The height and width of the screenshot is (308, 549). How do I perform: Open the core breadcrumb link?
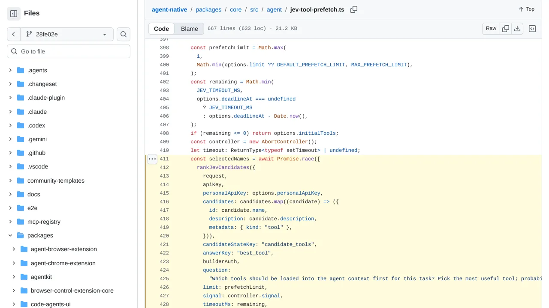236,9
